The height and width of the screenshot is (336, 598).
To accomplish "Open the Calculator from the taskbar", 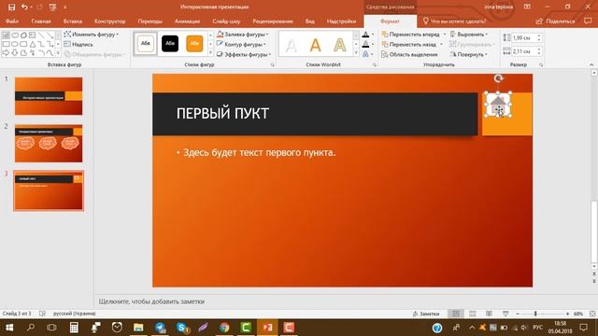I will (74, 328).
